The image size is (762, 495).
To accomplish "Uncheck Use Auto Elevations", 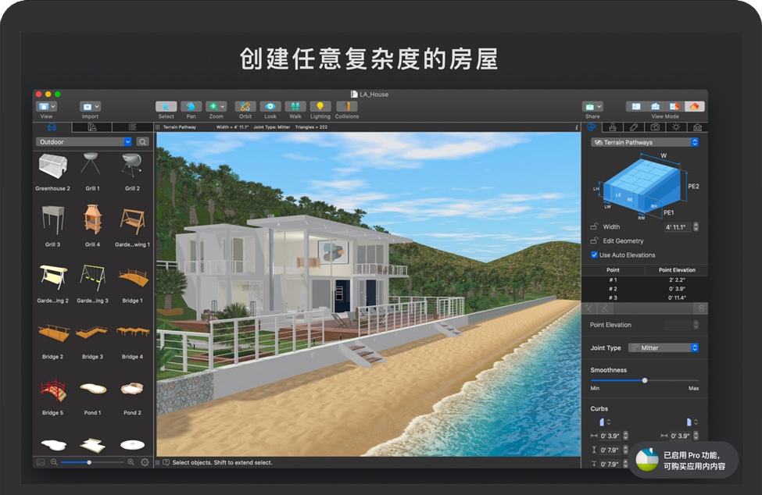I will pos(594,255).
